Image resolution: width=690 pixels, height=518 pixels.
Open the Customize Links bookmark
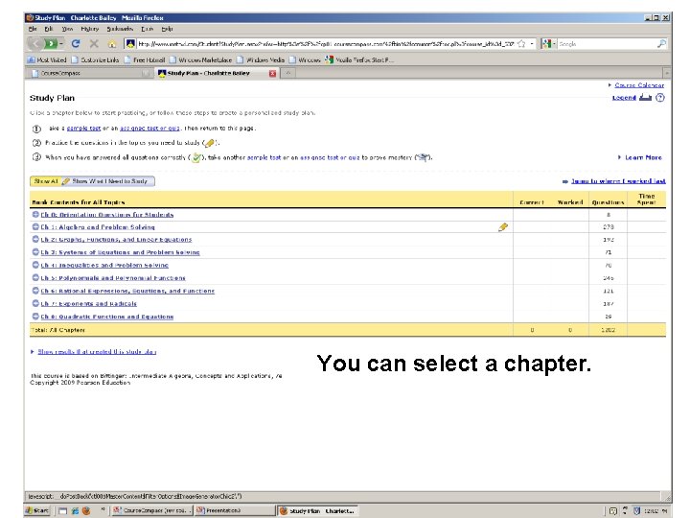coord(95,59)
